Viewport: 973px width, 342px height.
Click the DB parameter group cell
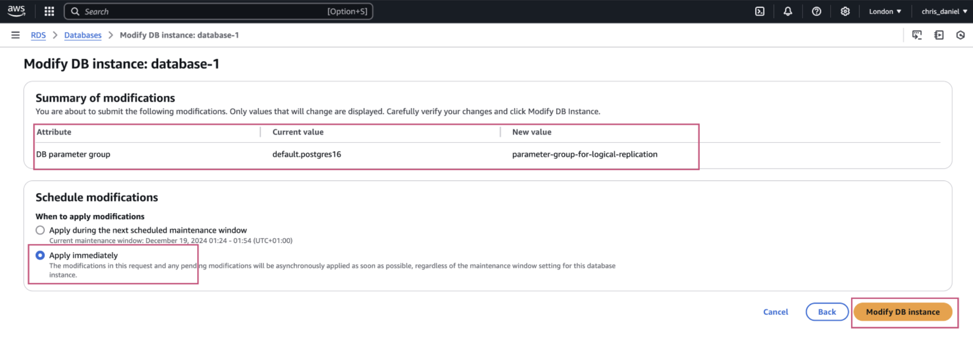pos(73,154)
